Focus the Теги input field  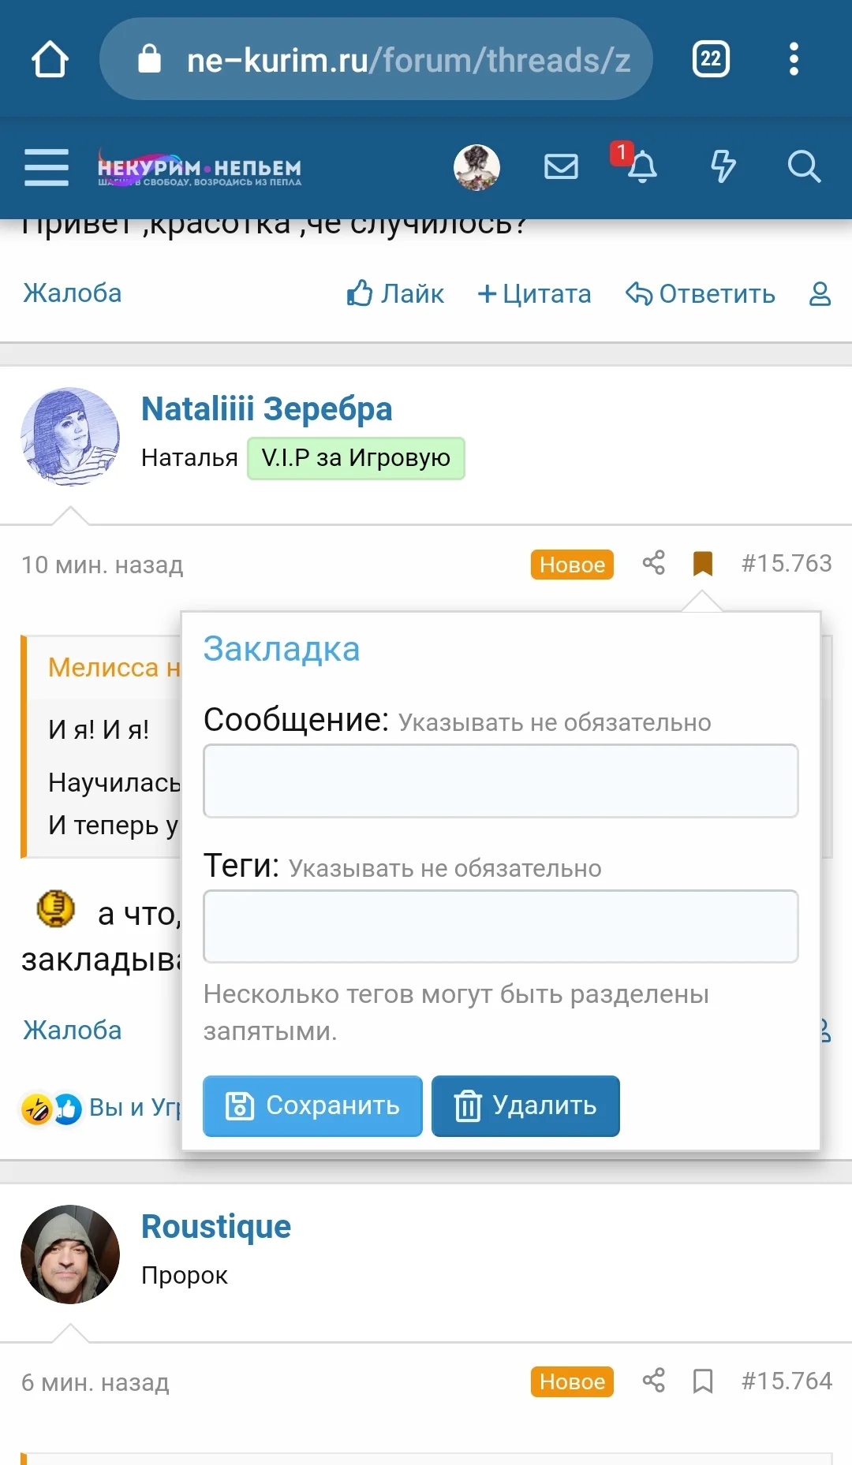[501, 926]
